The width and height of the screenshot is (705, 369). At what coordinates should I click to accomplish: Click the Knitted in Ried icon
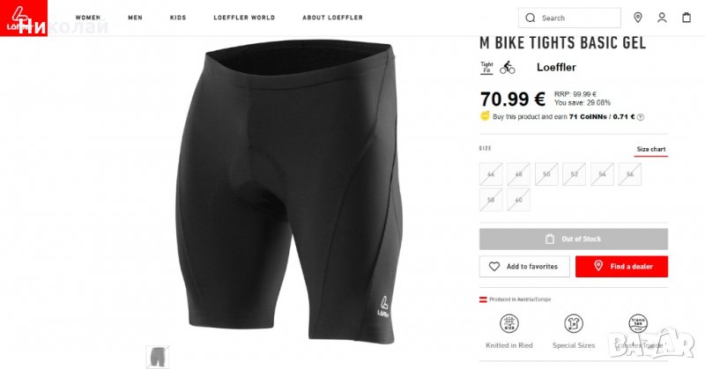tap(508, 324)
